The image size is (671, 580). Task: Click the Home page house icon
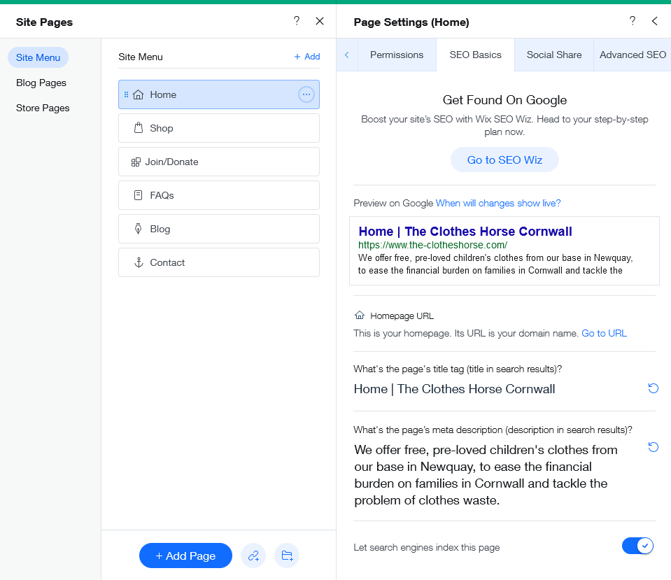coord(139,94)
